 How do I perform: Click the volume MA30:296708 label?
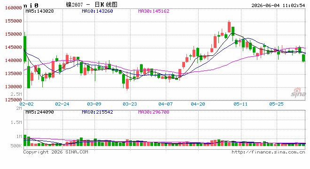point(154,112)
